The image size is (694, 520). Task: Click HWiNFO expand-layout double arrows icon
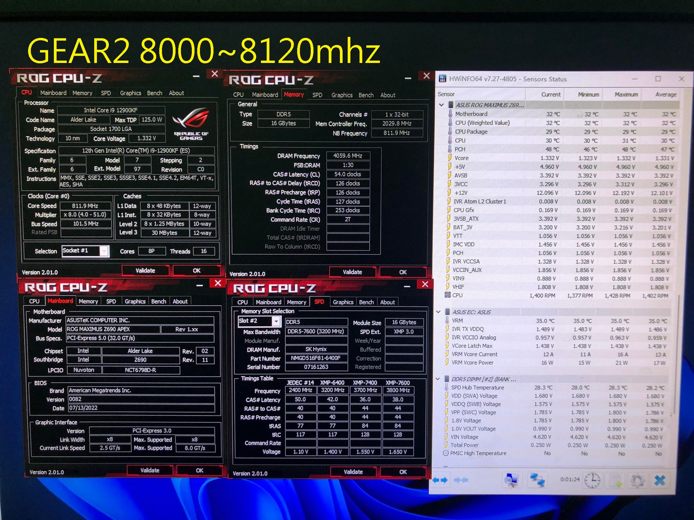pyautogui.click(x=440, y=480)
